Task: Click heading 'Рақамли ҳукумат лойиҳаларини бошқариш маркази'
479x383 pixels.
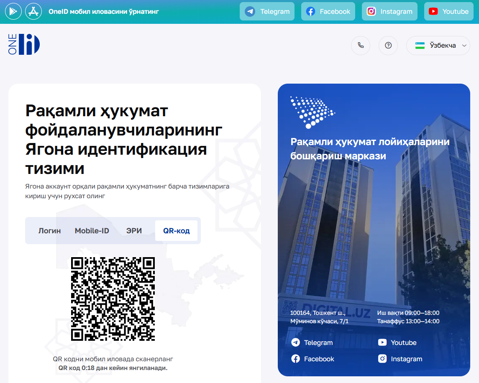Action: pos(370,149)
